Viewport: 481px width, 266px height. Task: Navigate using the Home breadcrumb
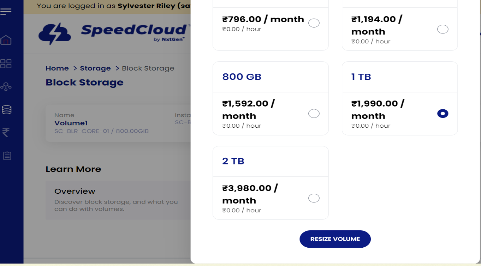(x=57, y=68)
